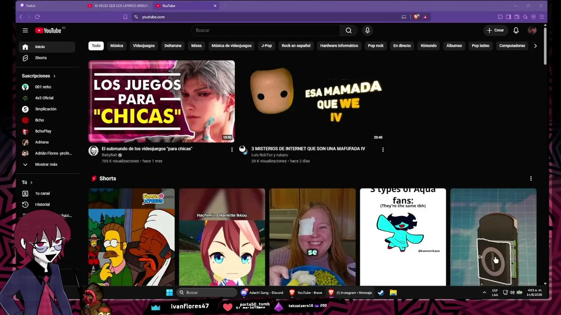The width and height of the screenshot is (561, 315).
Task: Open the "ESA MAMADA QUE WE IV" thumbnail
Action: pos(312,101)
